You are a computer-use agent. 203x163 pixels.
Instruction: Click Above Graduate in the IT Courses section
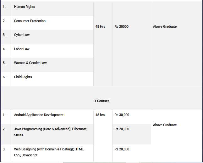[x=165, y=125]
